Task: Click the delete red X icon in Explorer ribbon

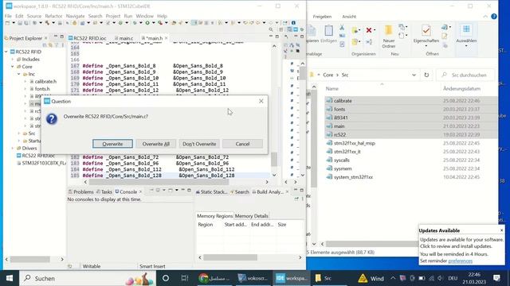Action: [x=369, y=30]
